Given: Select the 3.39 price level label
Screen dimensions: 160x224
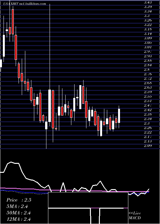Looking at the screenshot, I should pos(148,7).
